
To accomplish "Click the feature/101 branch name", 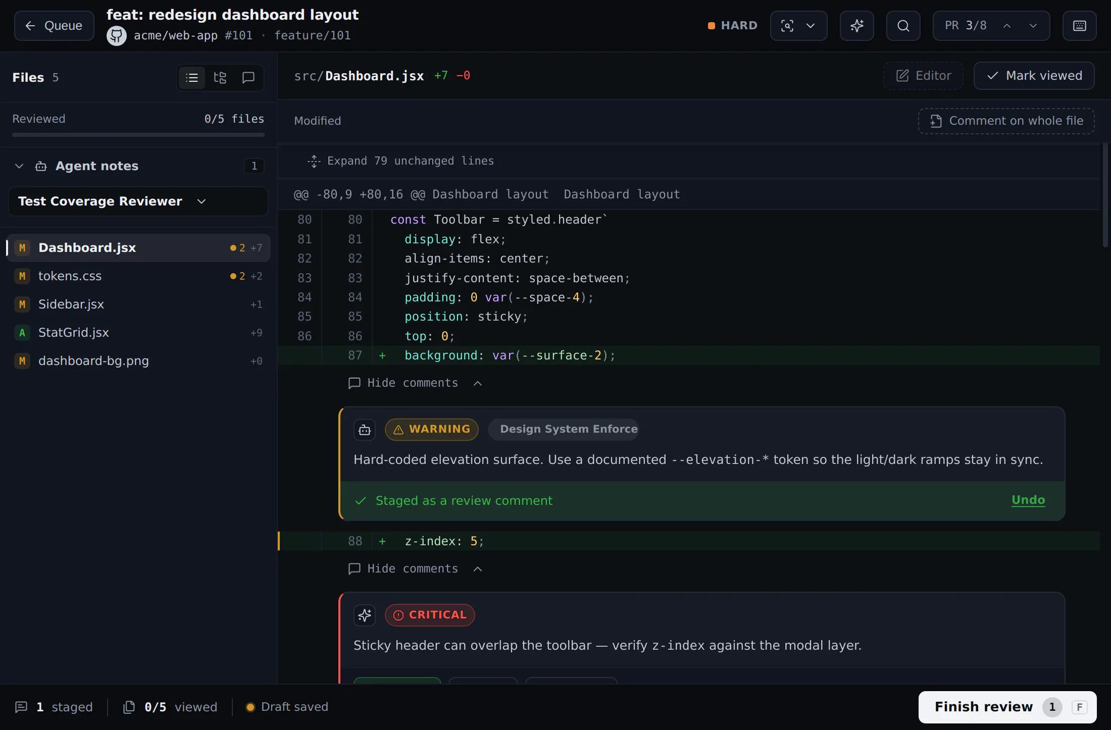I will tap(312, 36).
